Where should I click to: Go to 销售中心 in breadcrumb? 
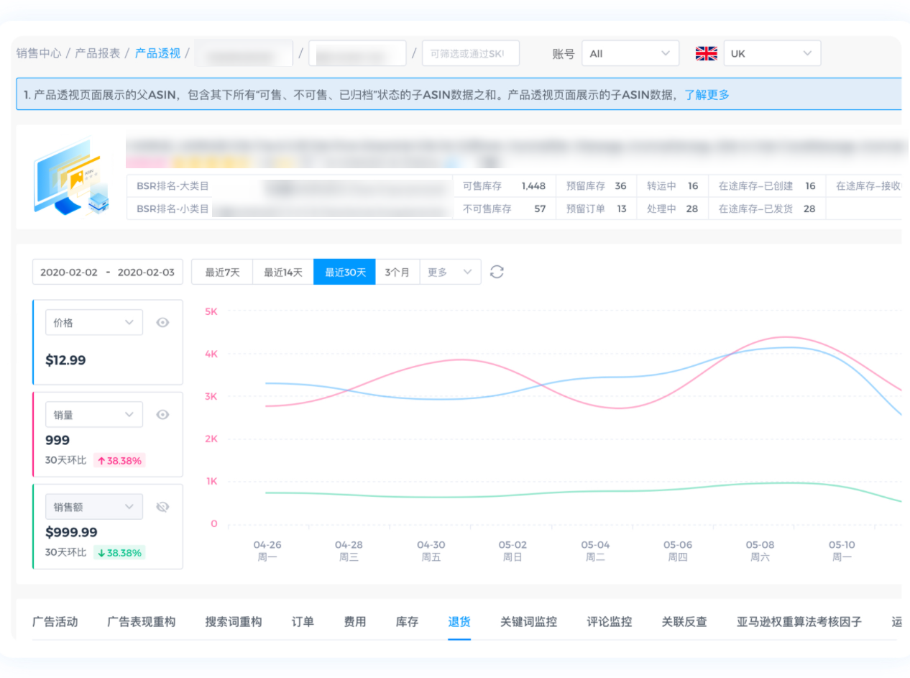(x=39, y=53)
